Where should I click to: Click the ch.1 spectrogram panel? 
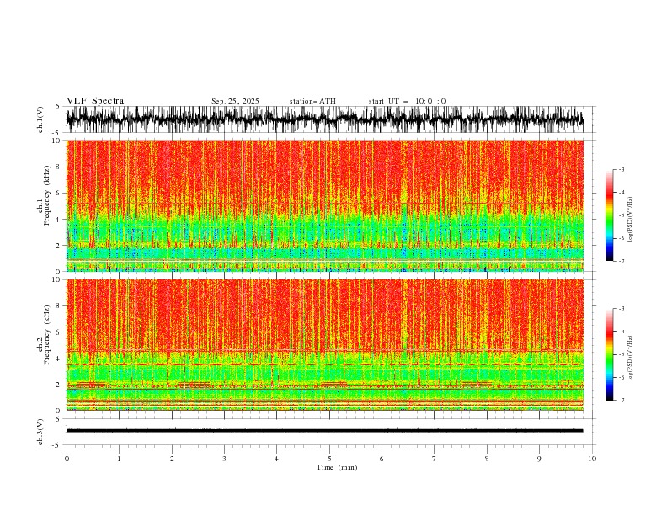pyautogui.click(x=324, y=205)
